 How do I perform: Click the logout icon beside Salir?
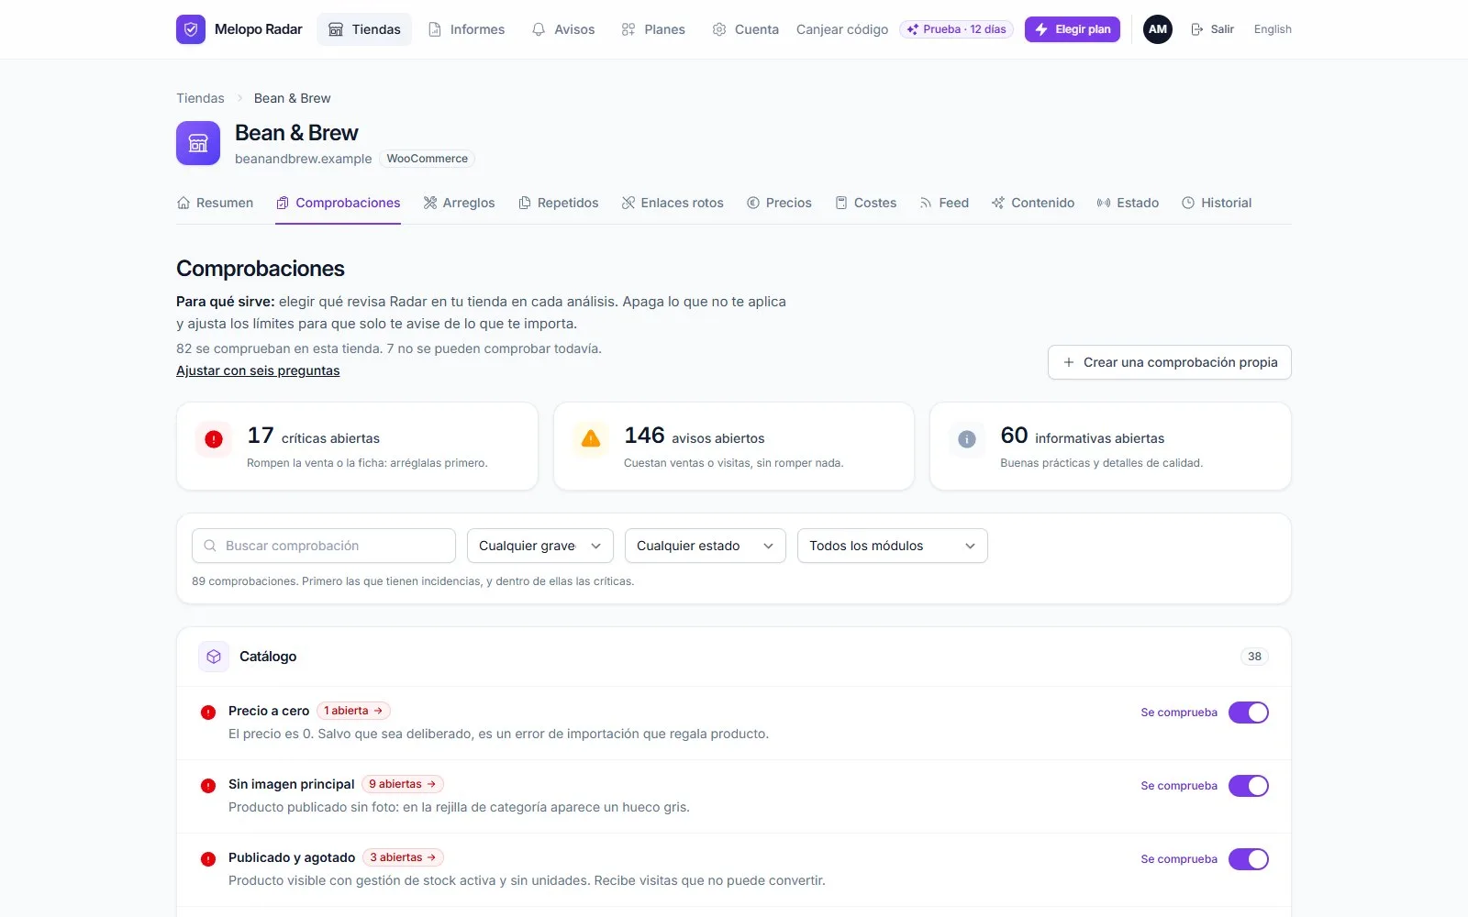point(1197,29)
